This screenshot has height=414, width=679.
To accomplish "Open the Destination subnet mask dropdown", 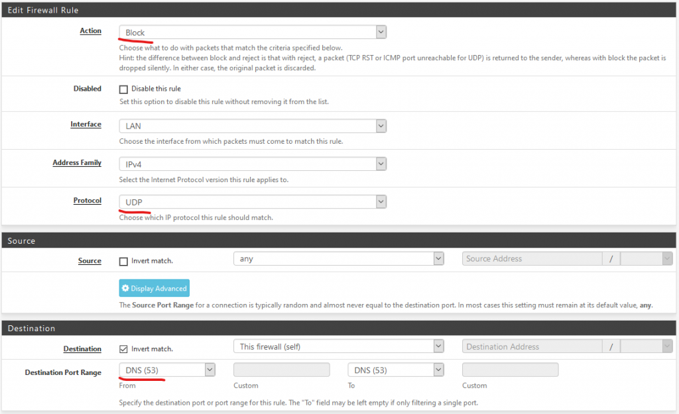I will tap(646, 346).
